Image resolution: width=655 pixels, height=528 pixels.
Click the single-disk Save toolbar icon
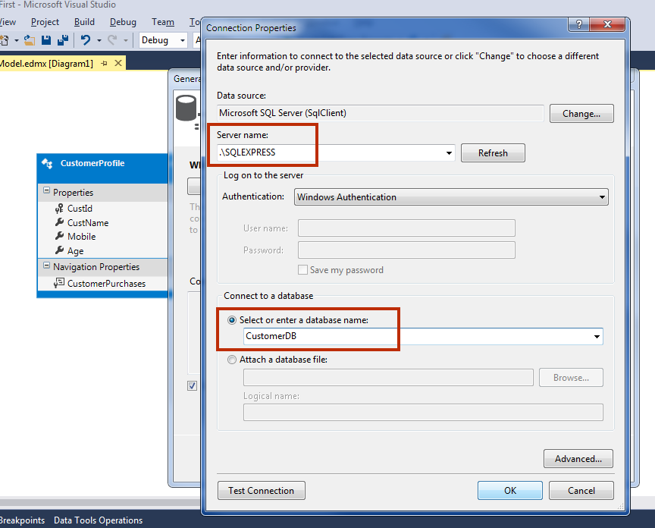point(46,40)
